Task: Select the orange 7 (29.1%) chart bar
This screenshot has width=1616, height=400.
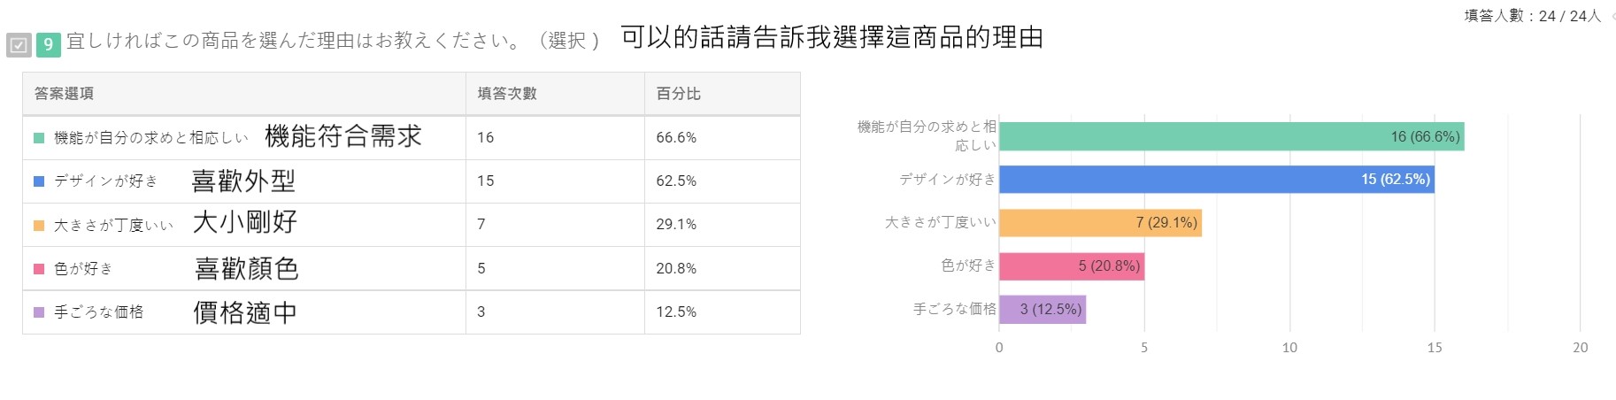Action: (x=1100, y=223)
